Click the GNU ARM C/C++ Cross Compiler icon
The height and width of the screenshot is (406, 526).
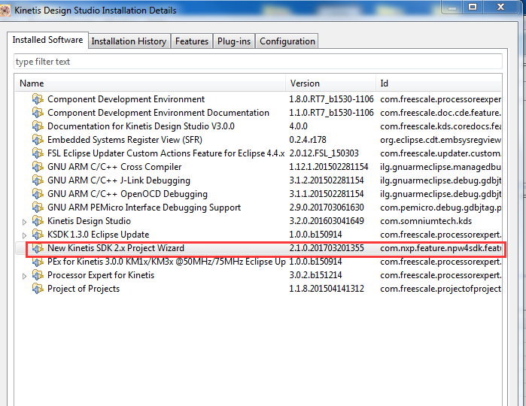point(38,167)
